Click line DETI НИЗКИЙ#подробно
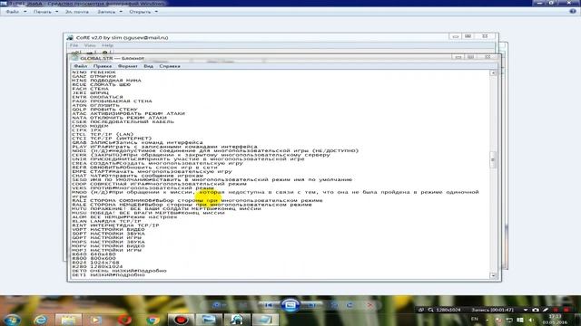This screenshot has width=581, height=326. [108, 275]
